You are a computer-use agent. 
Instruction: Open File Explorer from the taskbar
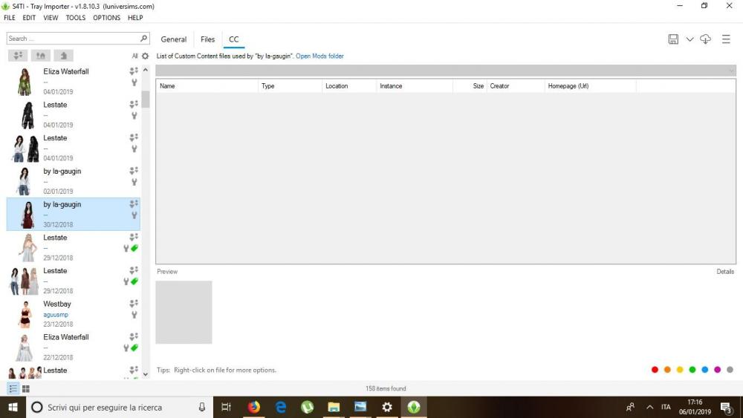pos(334,407)
